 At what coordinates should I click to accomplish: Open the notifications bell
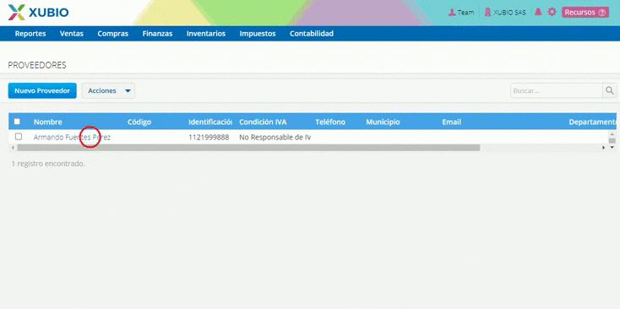[538, 13]
